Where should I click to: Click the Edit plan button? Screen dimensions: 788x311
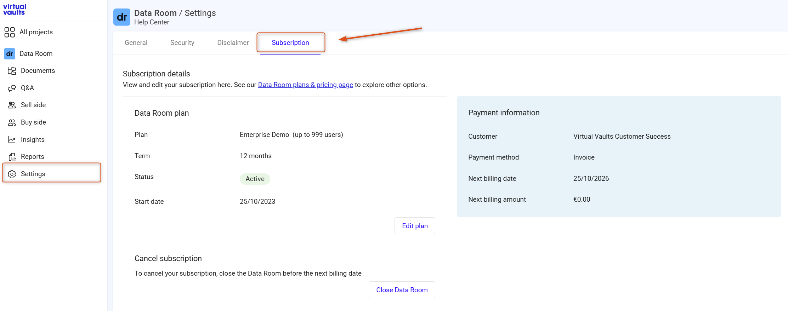coord(415,226)
